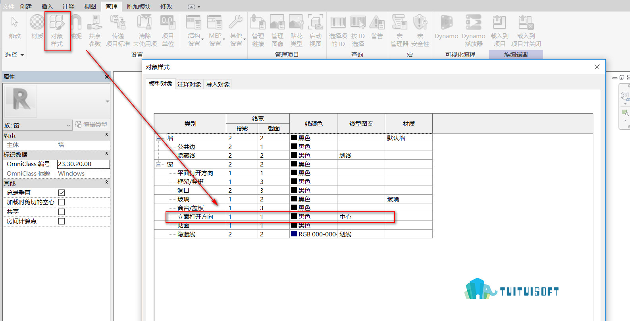Open 捕捉 (Snaps) settings

pyautogui.click(x=76, y=28)
